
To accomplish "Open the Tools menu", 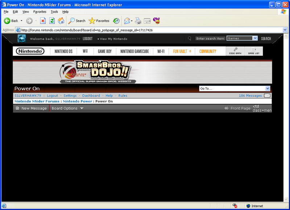I will 54,12.
